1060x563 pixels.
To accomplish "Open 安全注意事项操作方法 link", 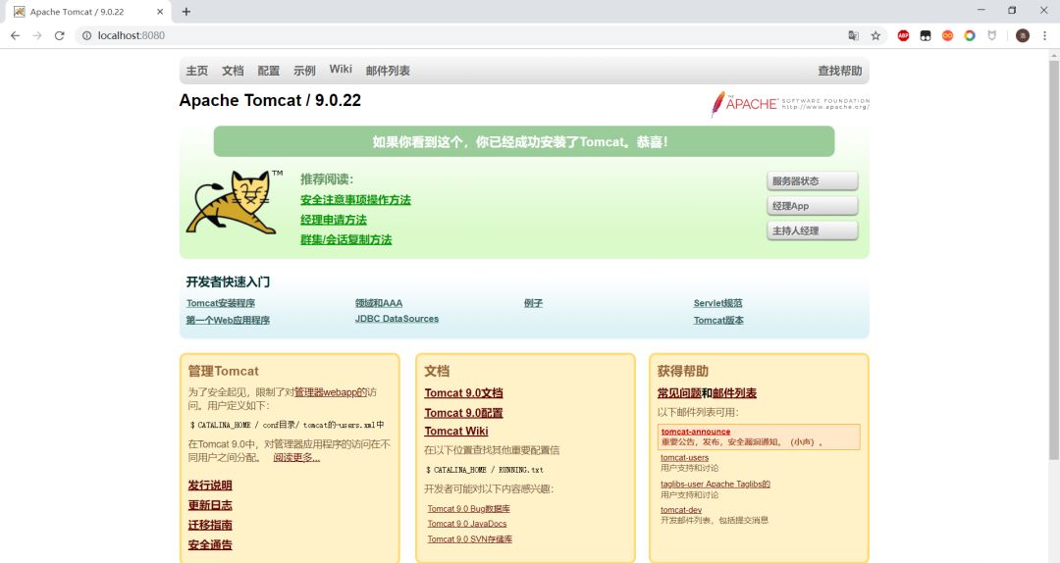I will coord(355,200).
